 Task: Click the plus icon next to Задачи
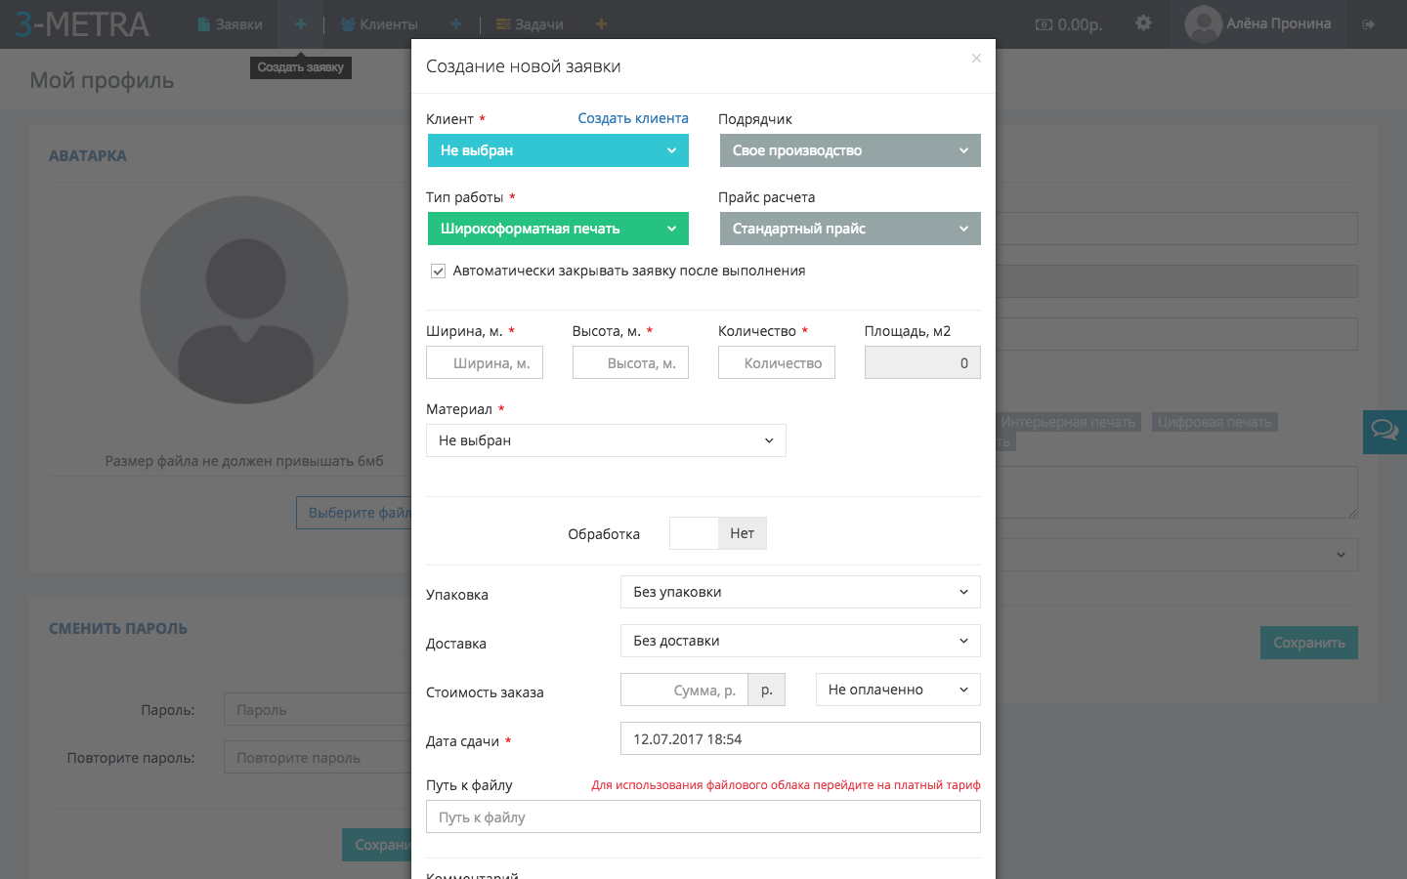point(601,24)
